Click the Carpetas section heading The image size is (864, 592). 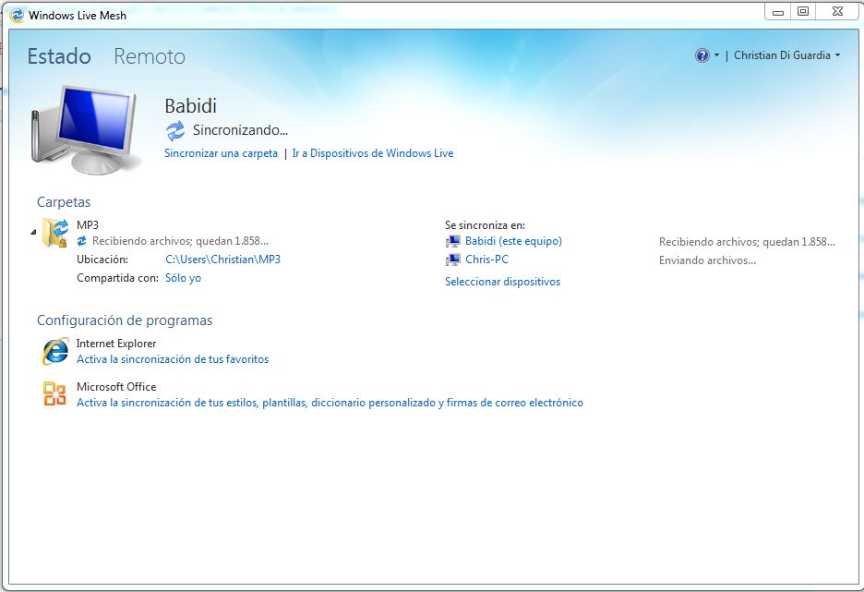click(x=64, y=202)
